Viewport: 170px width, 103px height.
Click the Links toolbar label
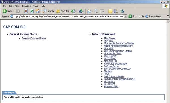[142, 16]
